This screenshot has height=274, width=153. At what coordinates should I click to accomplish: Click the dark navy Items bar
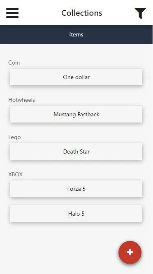[x=76, y=34]
